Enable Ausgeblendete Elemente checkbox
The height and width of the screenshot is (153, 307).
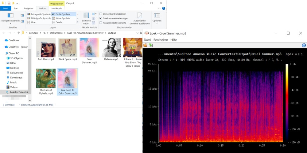pyautogui.click(x=101, y=23)
